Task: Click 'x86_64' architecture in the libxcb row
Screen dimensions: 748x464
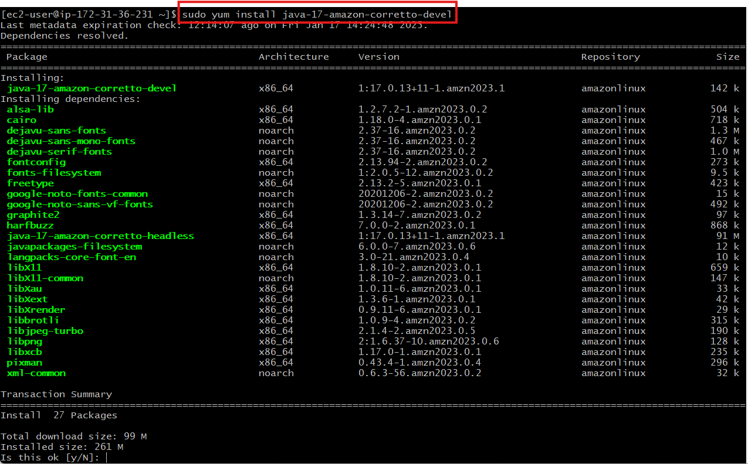Action: [x=276, y=352]
